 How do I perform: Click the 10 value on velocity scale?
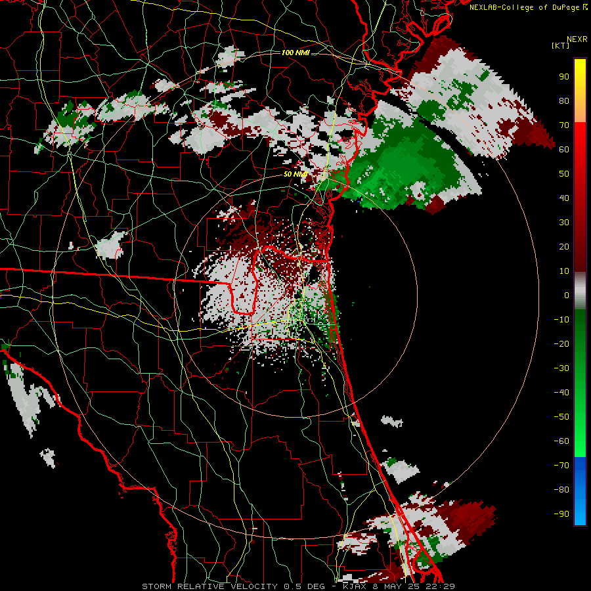pos(564,271)
